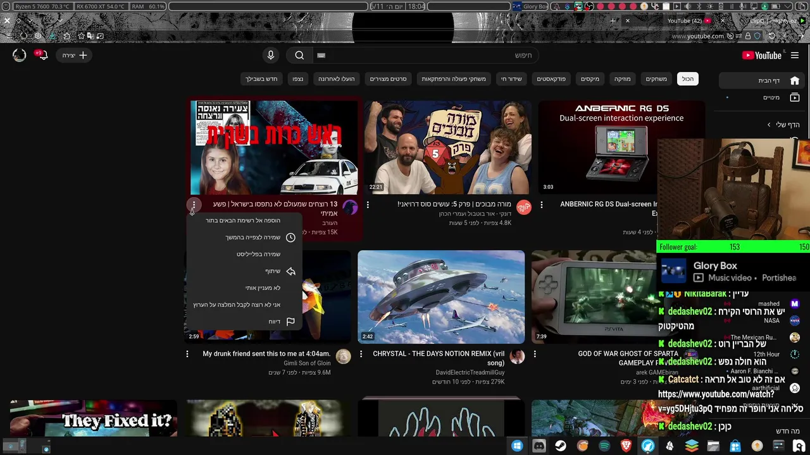Select the נצפו filter chip

pyautogui.click(x=297, y=79)
